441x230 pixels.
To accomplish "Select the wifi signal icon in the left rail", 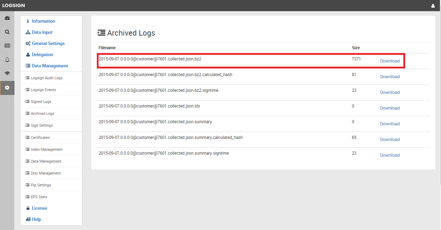I will (x=7, y=74).
